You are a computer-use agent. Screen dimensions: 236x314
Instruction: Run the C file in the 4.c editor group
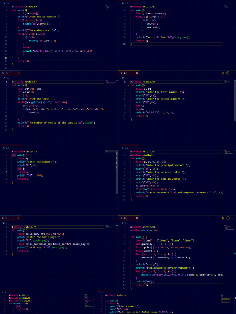(223, 73)
